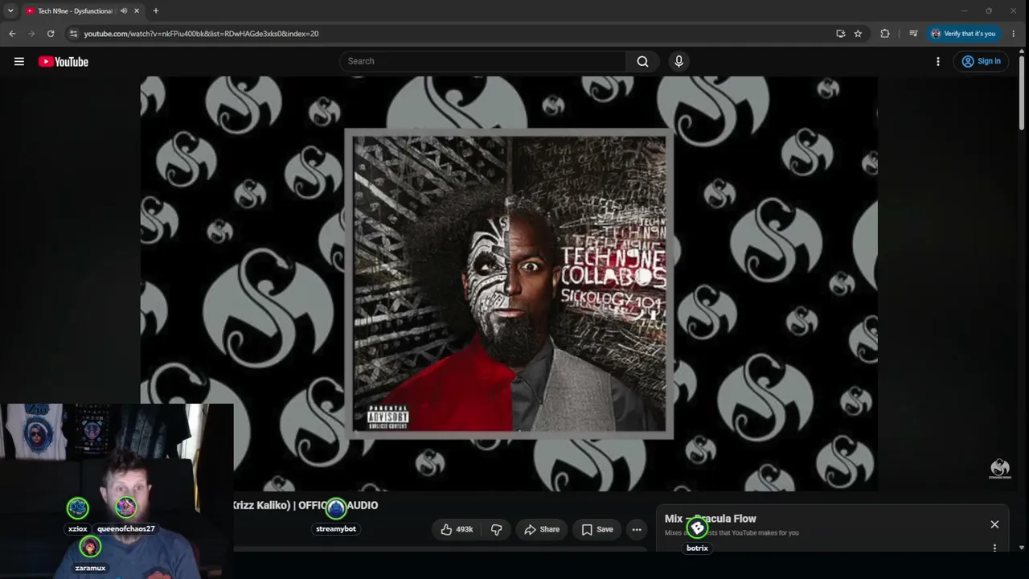
Task: Share this video
Action: click(x=542, y=529)
